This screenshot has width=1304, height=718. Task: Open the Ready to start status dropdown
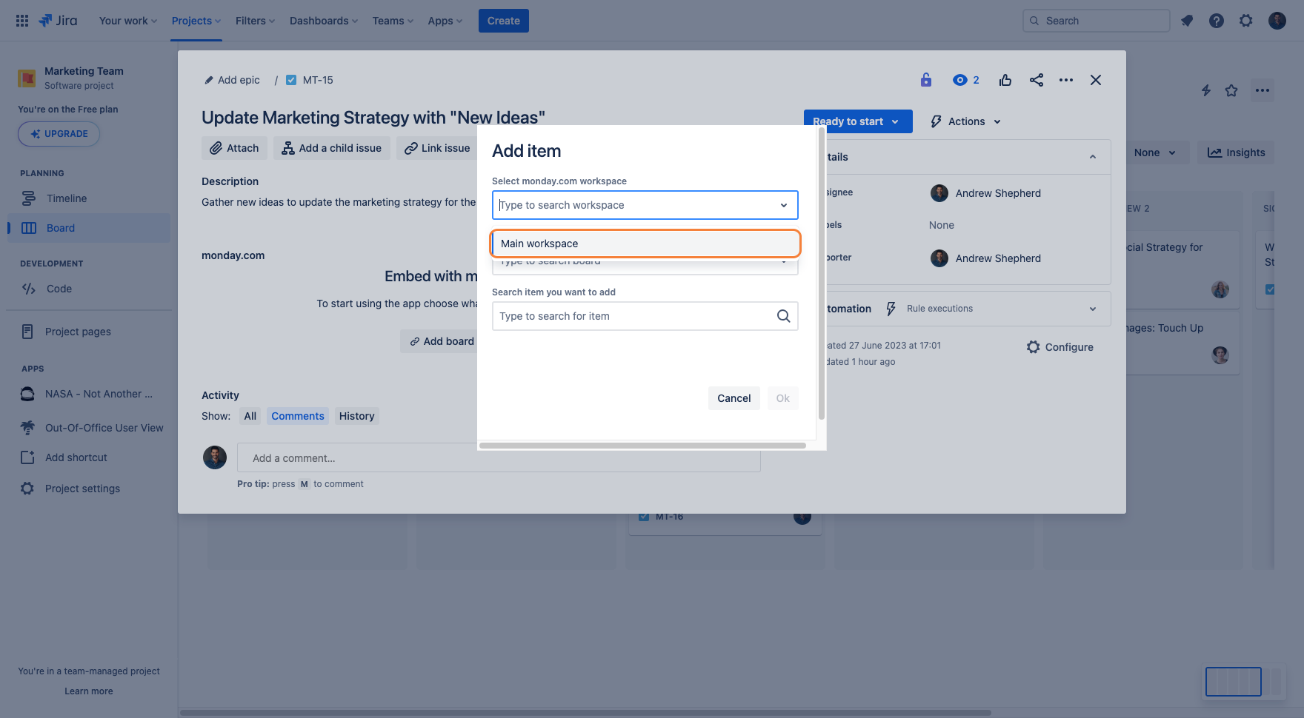click(857, 121)
